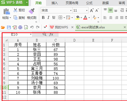
Task: Open the 插入 ribbon tab
Action: point(55,3)
